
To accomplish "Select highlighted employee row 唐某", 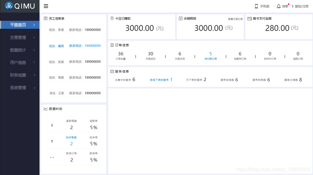I will pyautogui.click(x=75, y=46).
